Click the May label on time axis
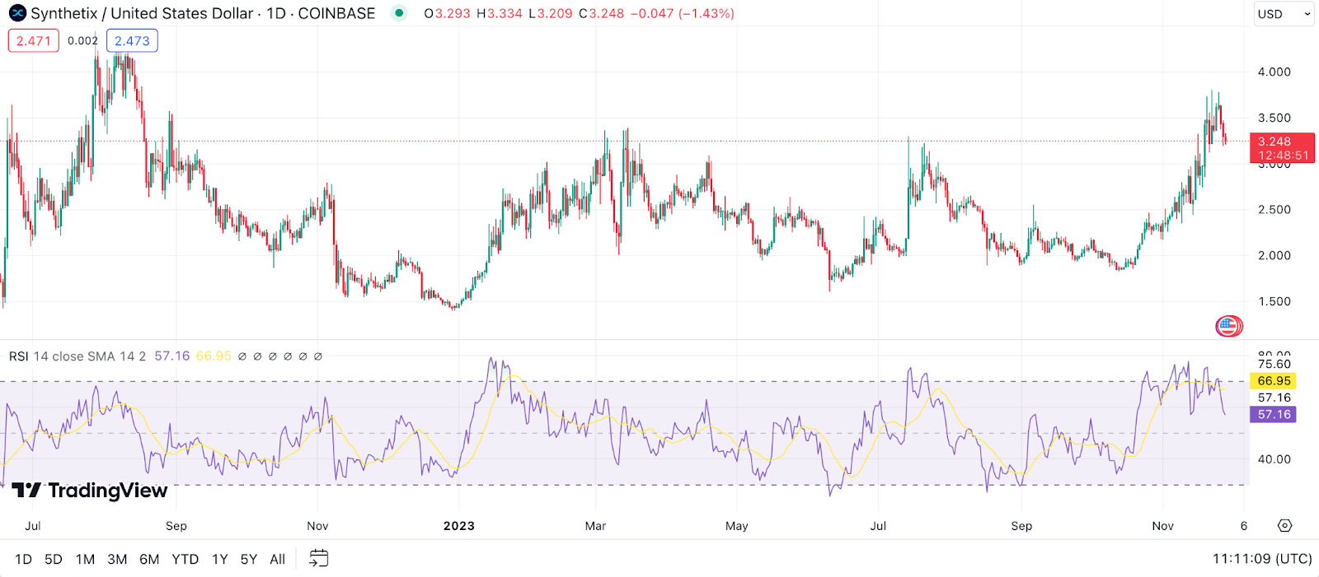 coord(736,526)
